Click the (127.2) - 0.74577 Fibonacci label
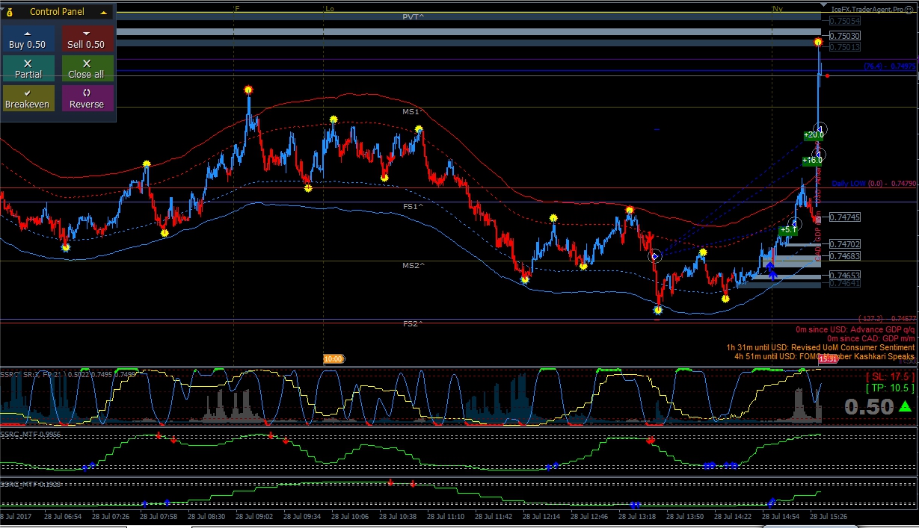Viewport: 919px width, 528px height. click(x=888, y=317)
